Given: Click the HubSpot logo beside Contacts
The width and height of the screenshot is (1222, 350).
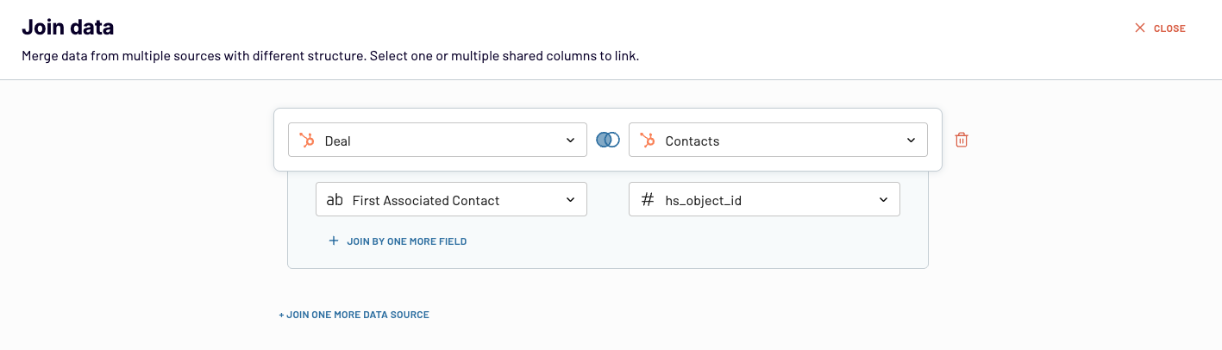Looking at the screenshot, I should pyautogui.click(x=648, y=141).
